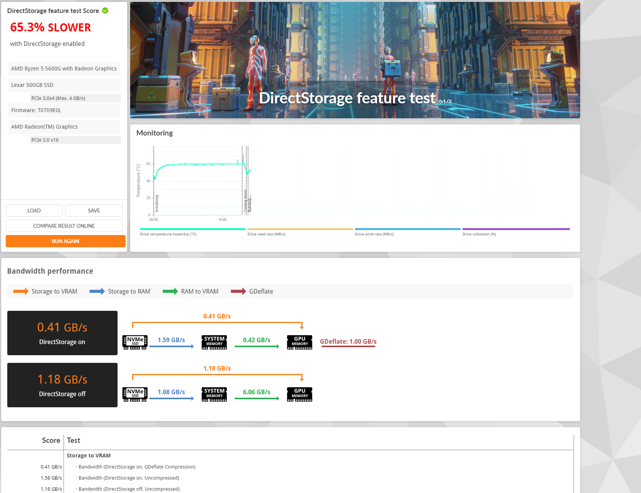Image resolution: width=641 pixels, height=493 pixels.
Task: Click AMD Ryzen 5 5600G with Radeon Graphics row
Action: 64,69
